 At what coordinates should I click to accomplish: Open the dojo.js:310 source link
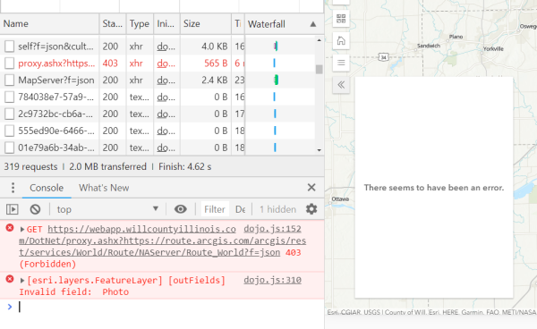tap(272, 280)
